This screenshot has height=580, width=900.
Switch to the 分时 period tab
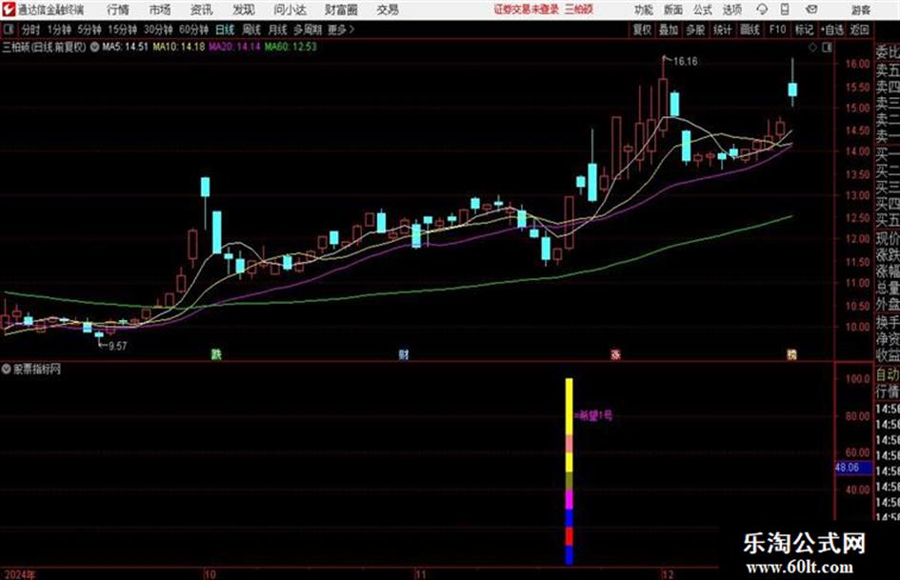tap(30, 30)
